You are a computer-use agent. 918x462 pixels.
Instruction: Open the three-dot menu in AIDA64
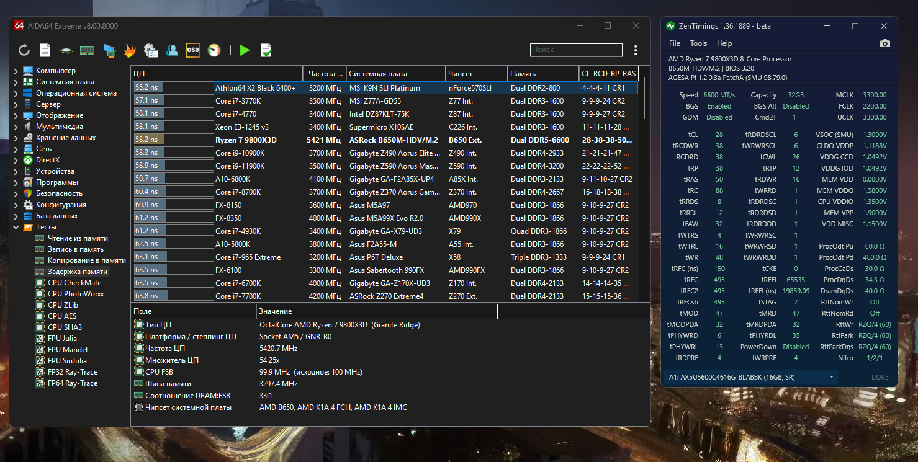click(x=636, y=50)
